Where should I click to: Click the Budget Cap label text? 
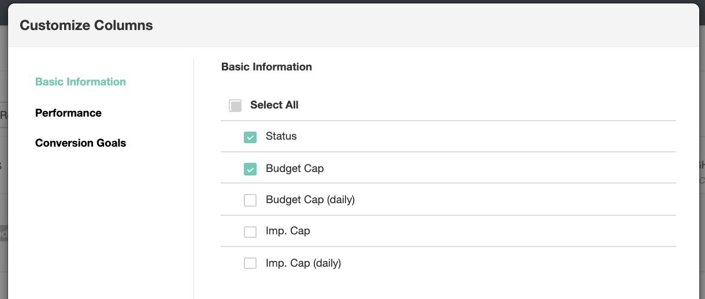(295, 169)
